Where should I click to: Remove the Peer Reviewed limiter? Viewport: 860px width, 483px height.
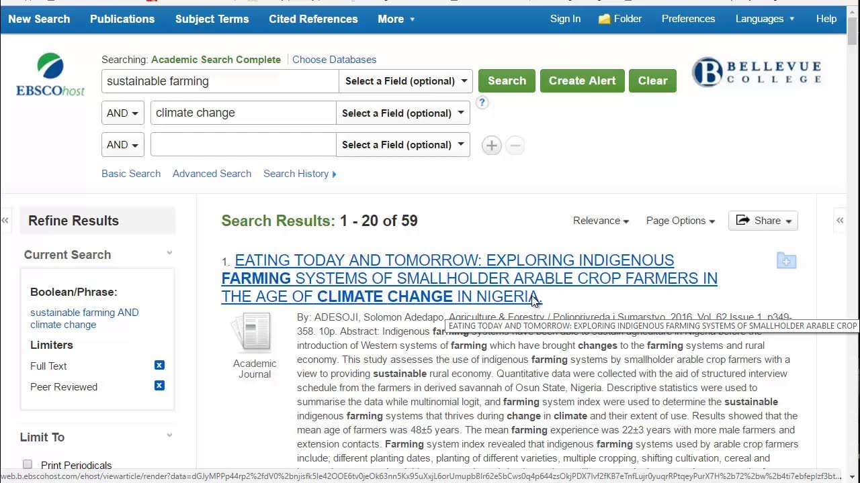coord(159,386)
